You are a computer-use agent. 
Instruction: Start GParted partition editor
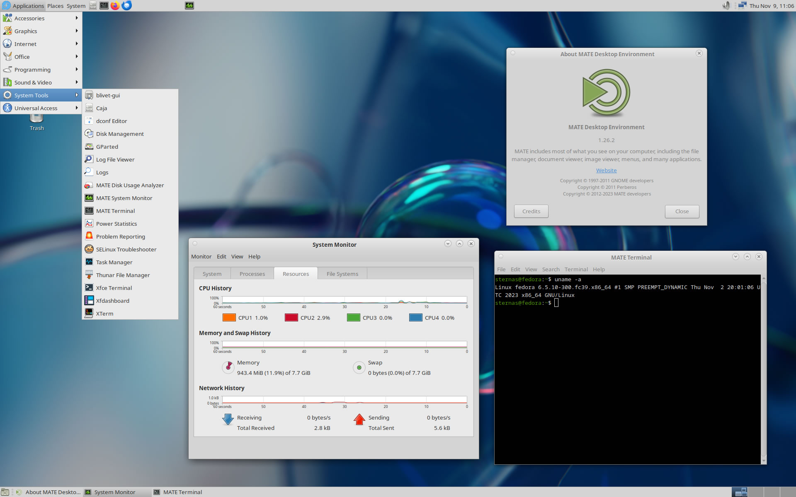tap(130, 147)
